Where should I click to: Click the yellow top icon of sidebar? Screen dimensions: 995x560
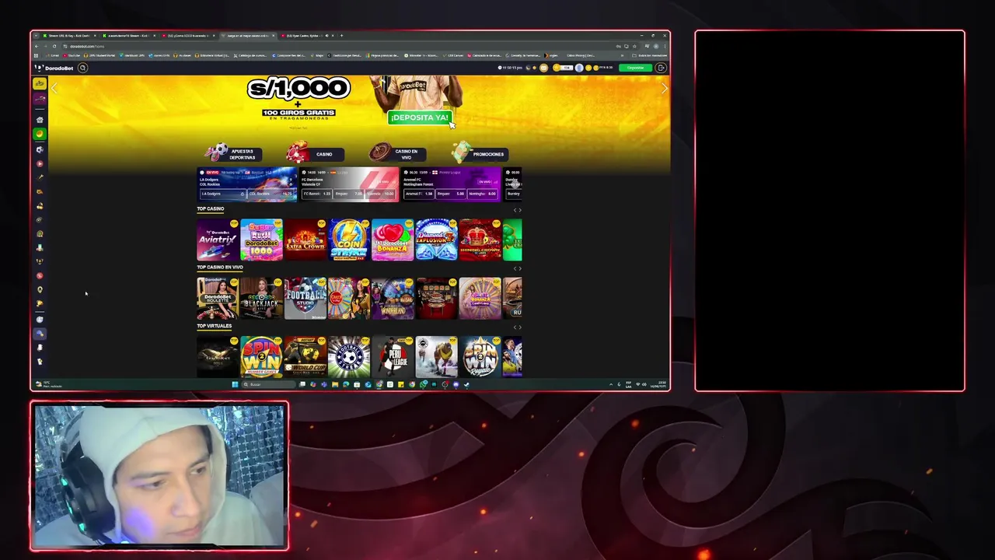click(40, 84)
